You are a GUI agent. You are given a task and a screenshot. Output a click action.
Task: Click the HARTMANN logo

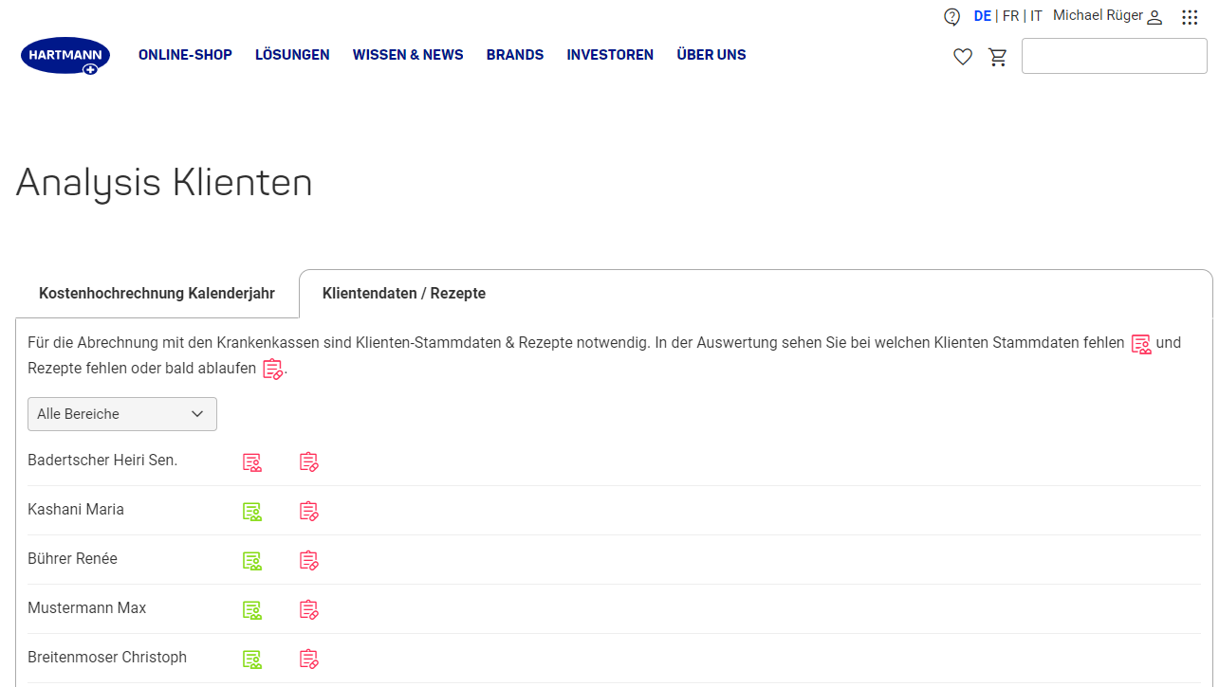coord(65,56)
